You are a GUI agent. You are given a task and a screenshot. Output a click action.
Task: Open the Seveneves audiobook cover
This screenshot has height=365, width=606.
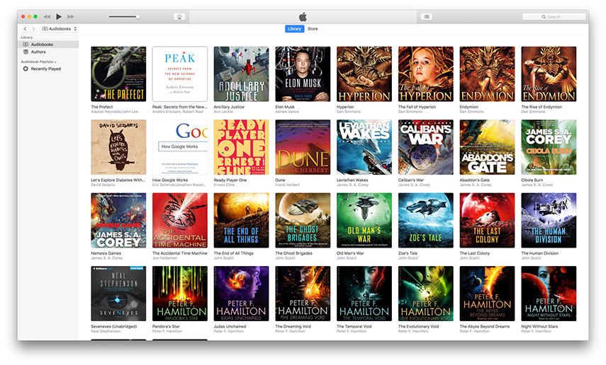[x=118, y=294]
